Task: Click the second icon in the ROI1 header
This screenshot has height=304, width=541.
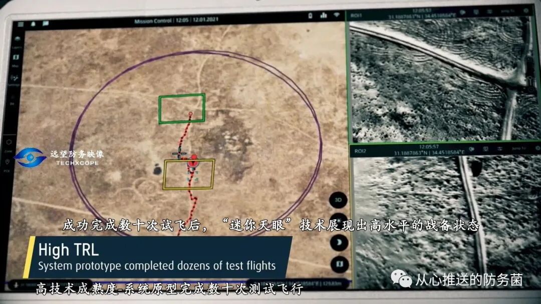Action: 476,12
